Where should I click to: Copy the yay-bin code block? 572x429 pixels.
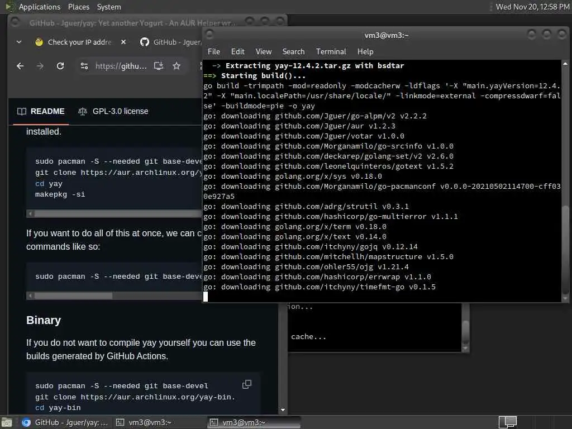point(247,384)
